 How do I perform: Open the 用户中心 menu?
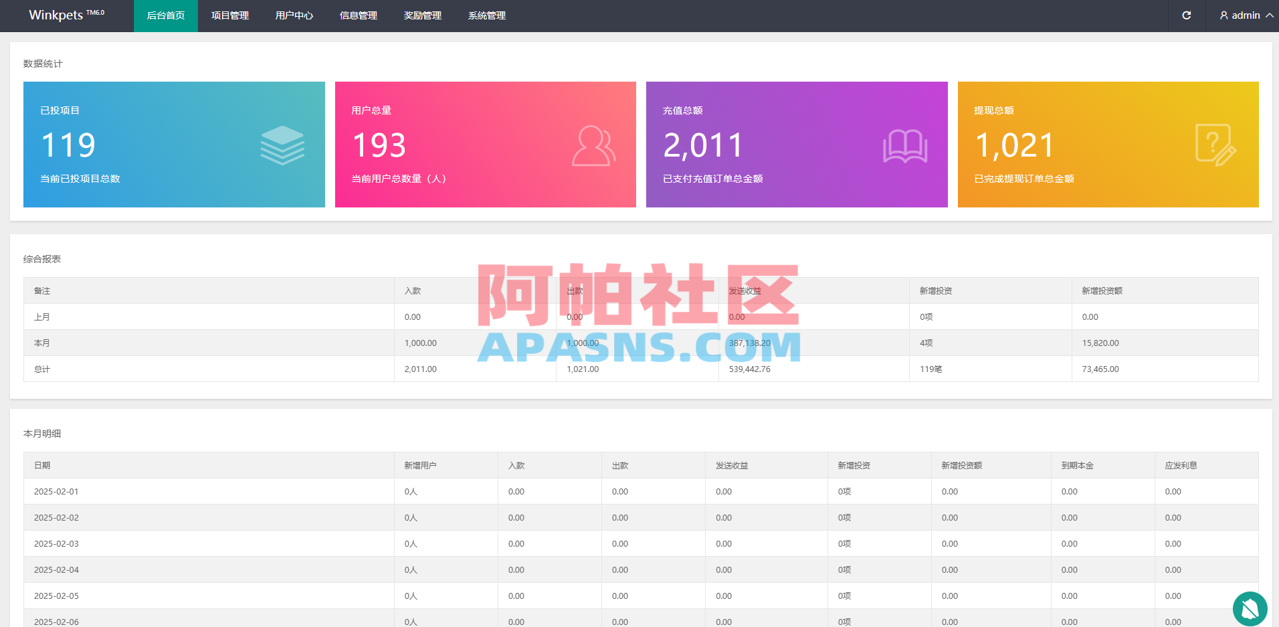pyautogui.click(x=294, y=15)
